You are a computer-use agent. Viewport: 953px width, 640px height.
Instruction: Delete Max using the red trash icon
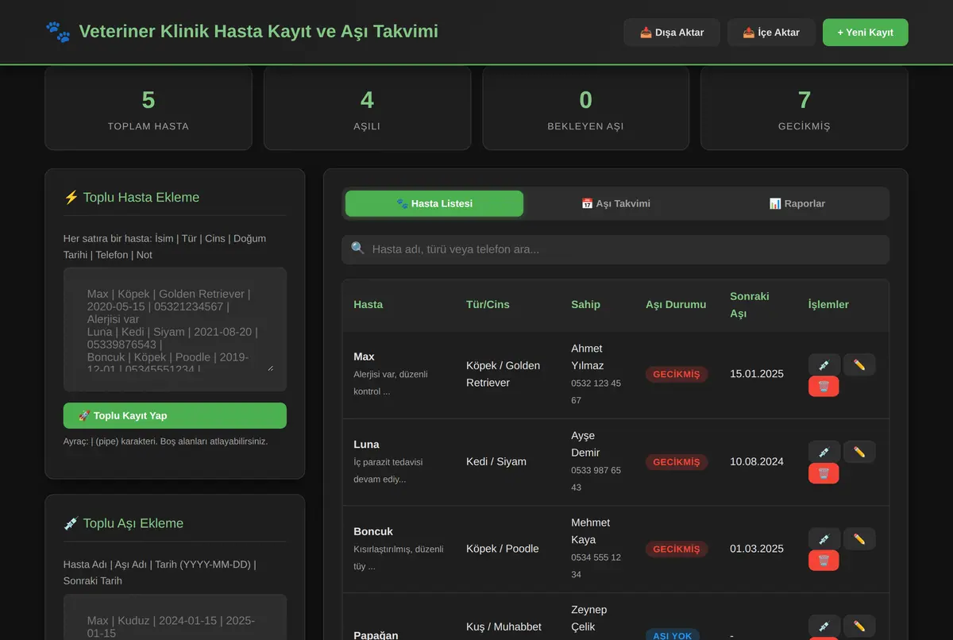(x=824, y=387)
